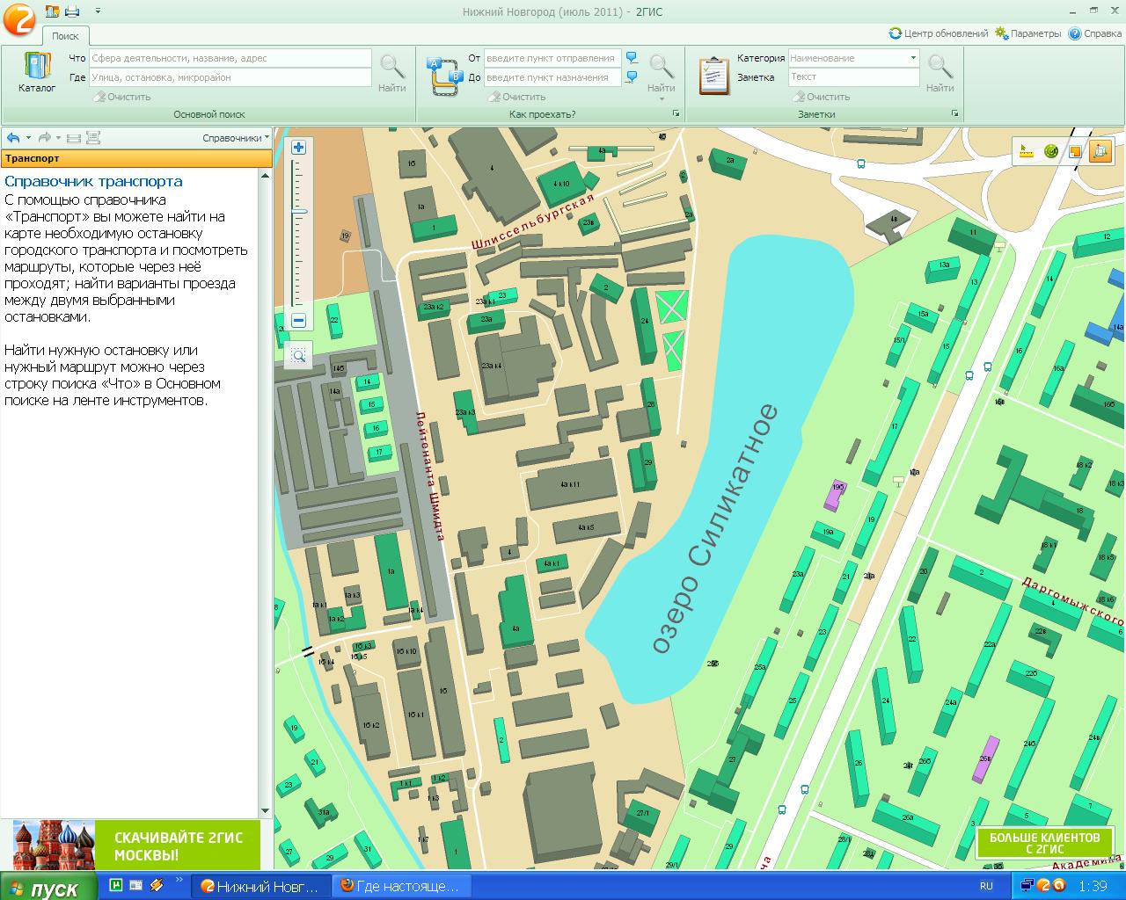The image size is (1126, 900).
Task: Click the Справочник транспорта heading
Action: tap(93, 181)
